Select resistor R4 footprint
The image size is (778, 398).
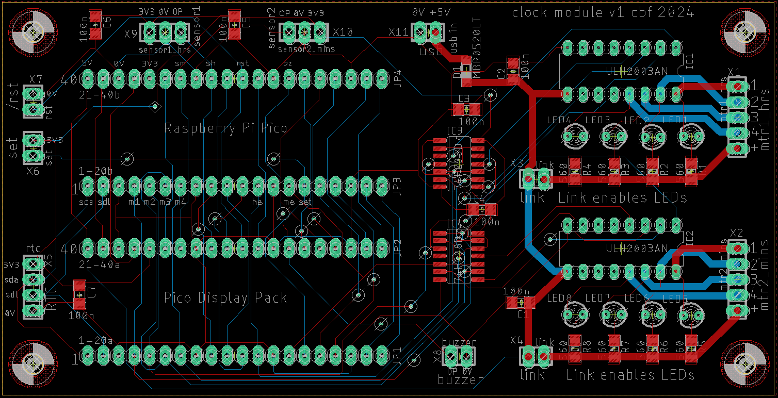575,171
